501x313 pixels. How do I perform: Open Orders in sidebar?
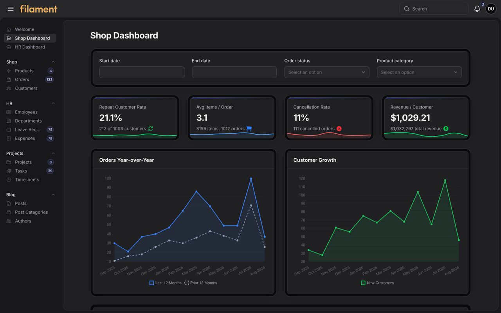click(x=30, y=79)
